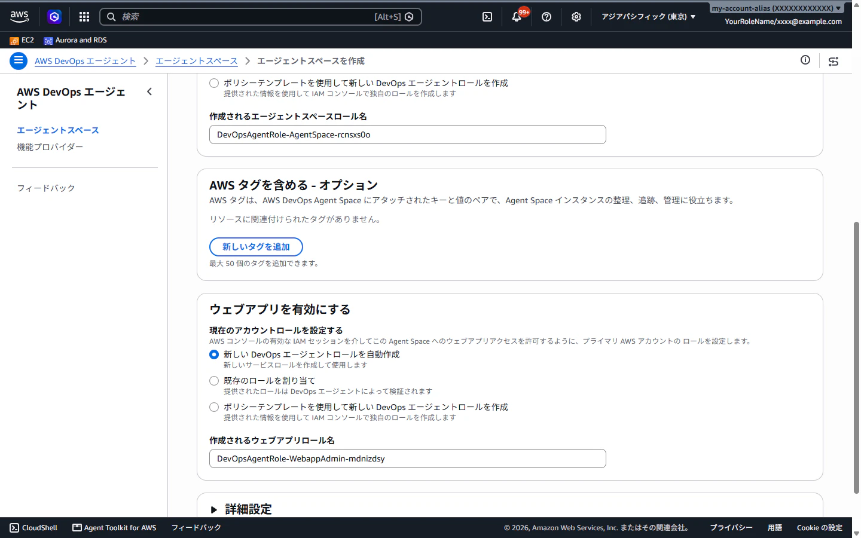Open Aurora and RDS favorite shortcut
Screen dimensions: 861x538
pos(75,40)
